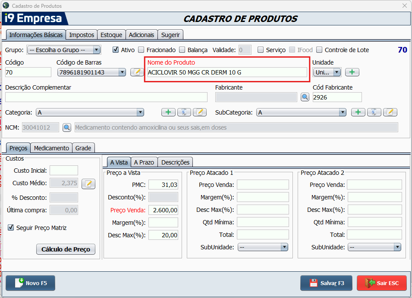The height and width of the screenshot is (298, 412).
Task: Edit the selected Categoria pencil icon
Action: point(200,112)
